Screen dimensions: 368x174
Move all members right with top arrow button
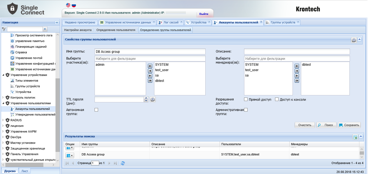tap(150, 66)
